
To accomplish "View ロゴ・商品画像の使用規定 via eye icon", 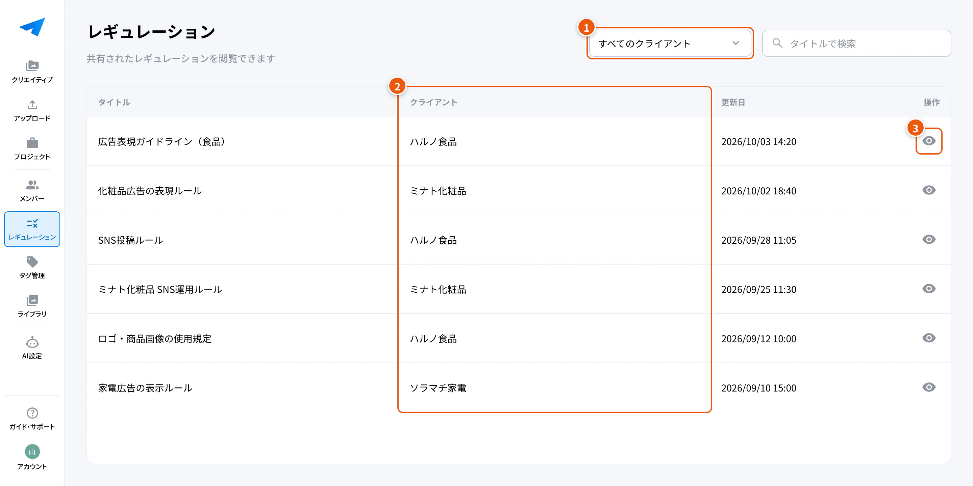I will pos(929,338).
